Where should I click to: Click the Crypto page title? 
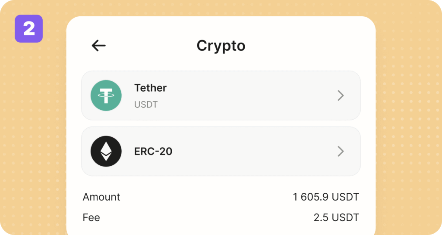click(x=221, y=46)
